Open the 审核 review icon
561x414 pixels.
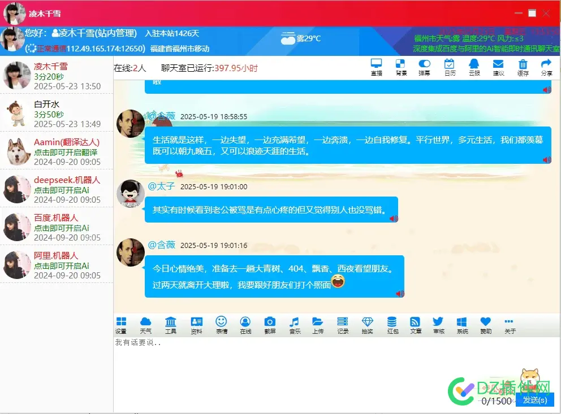[439, 325]
